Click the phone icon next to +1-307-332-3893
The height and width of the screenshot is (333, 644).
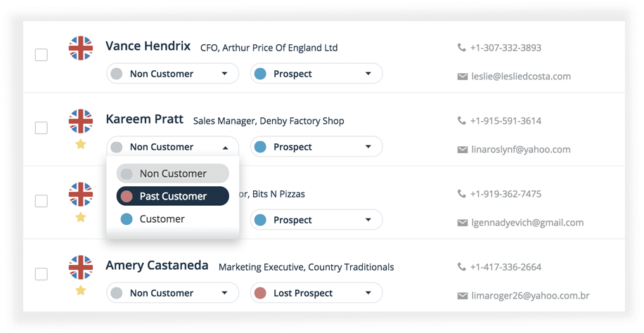pyautogui.click(x=462, y=48)
